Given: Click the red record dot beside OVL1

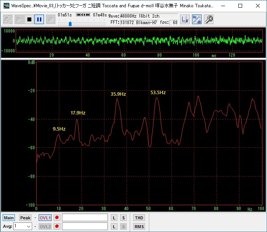Looking at the screenshot, I should point(57,217).
